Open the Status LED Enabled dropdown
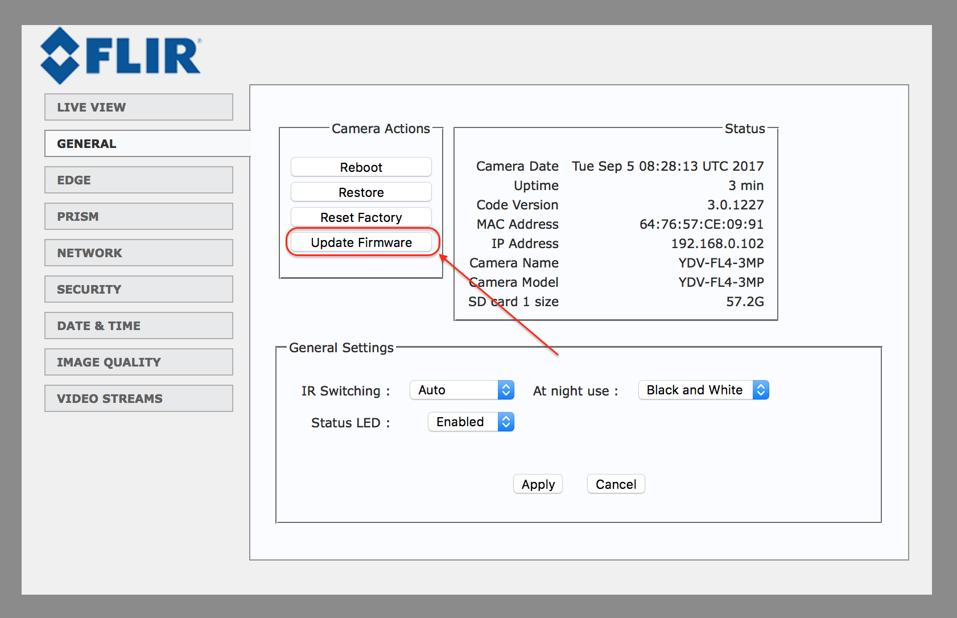Viewport: 957px width, 618px height. 471,422
